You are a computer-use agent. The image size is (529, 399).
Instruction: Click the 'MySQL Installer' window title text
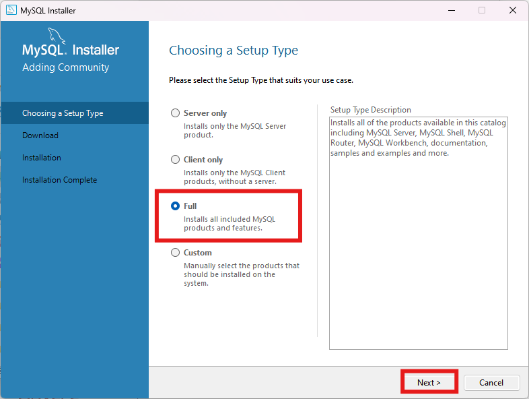48,11
